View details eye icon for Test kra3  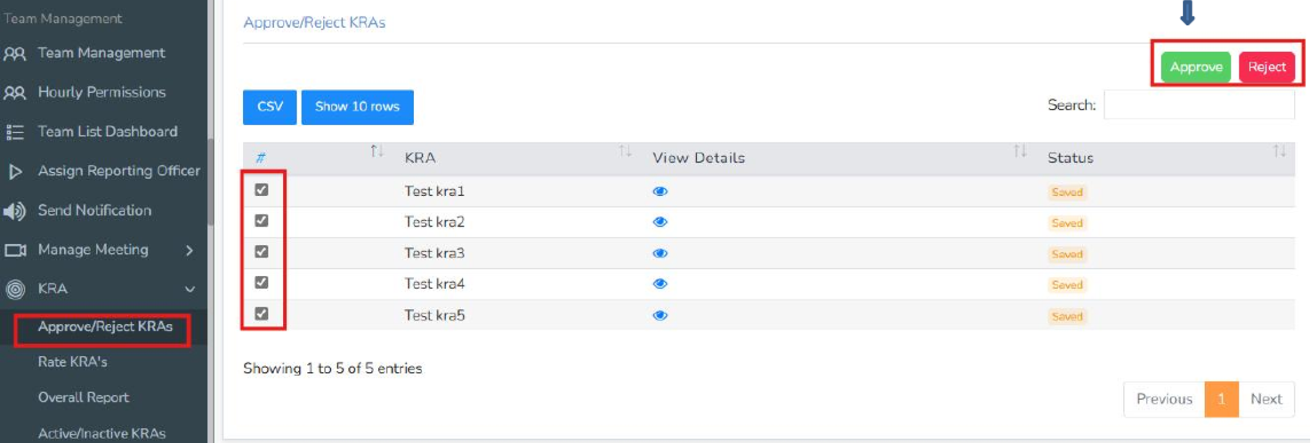tap(660, 253)
